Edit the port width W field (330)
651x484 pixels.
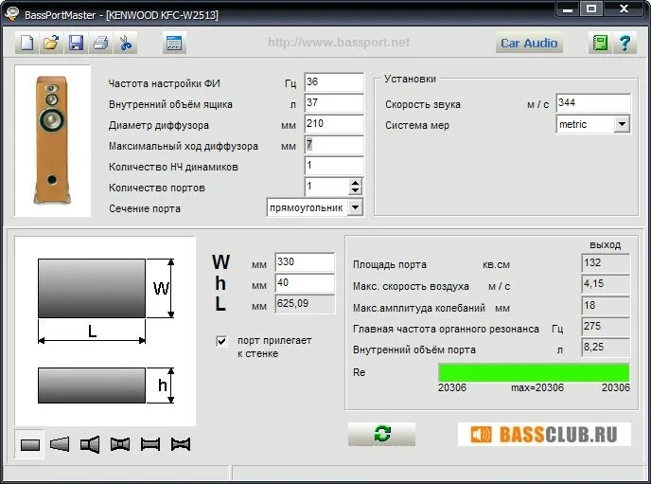tap(305, 261)
